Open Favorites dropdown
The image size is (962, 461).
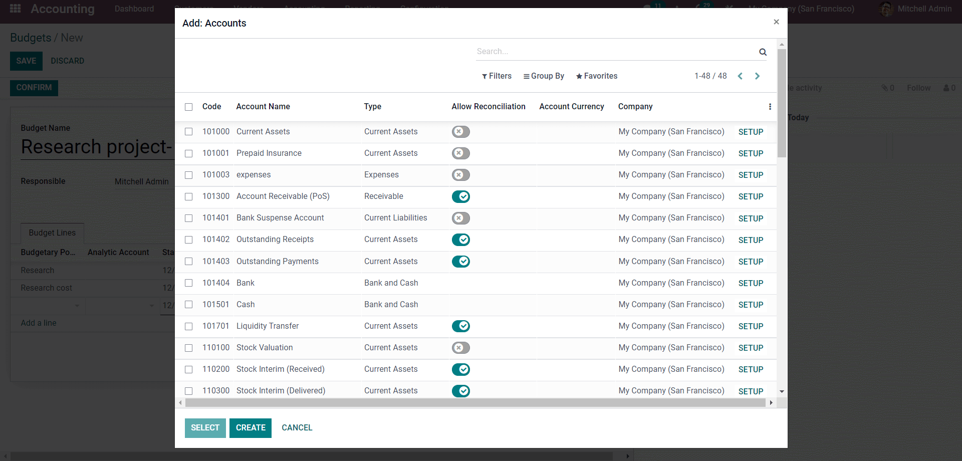pyautogui.click(x=596, y=76)
